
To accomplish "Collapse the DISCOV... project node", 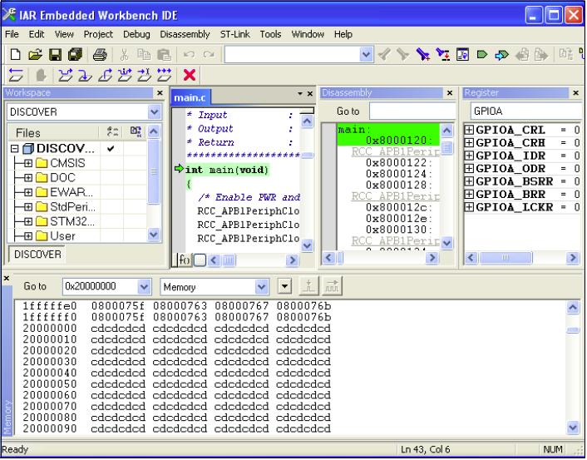I will coord(15,149).
